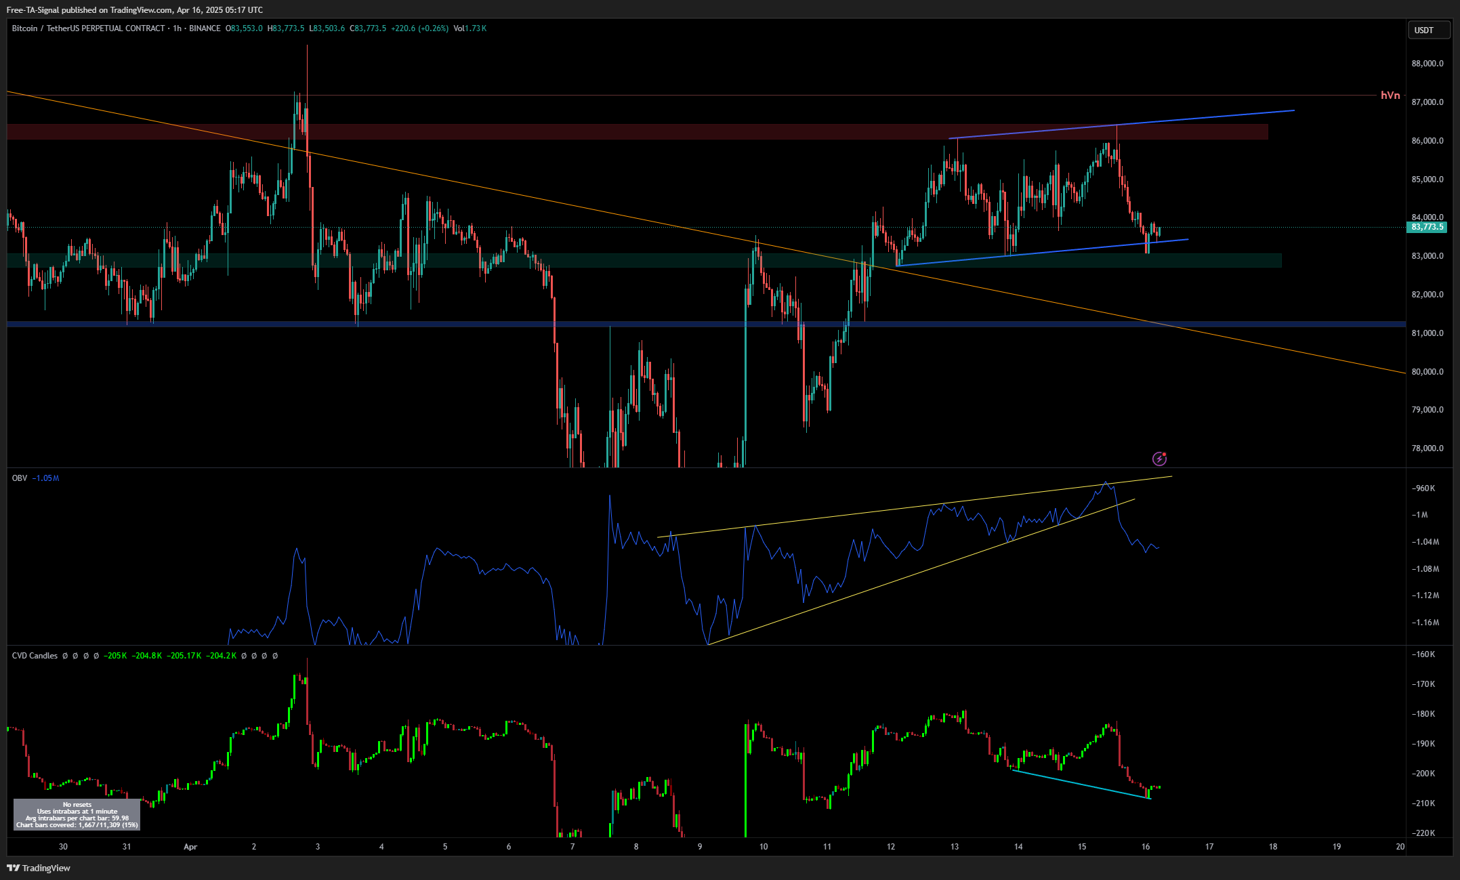Click the open value O83,553.0

244,28
